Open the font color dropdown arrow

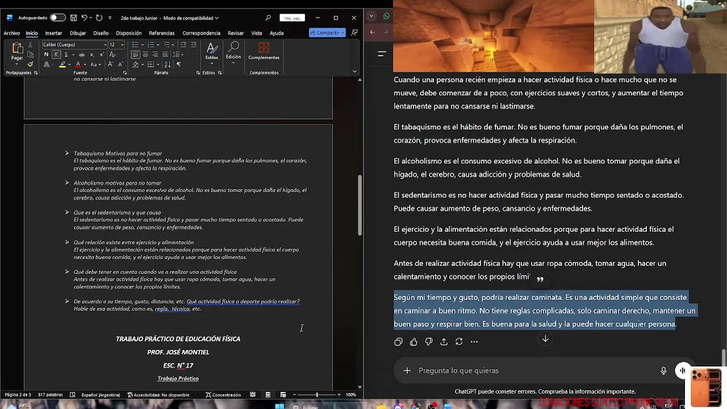click(85, 64)
